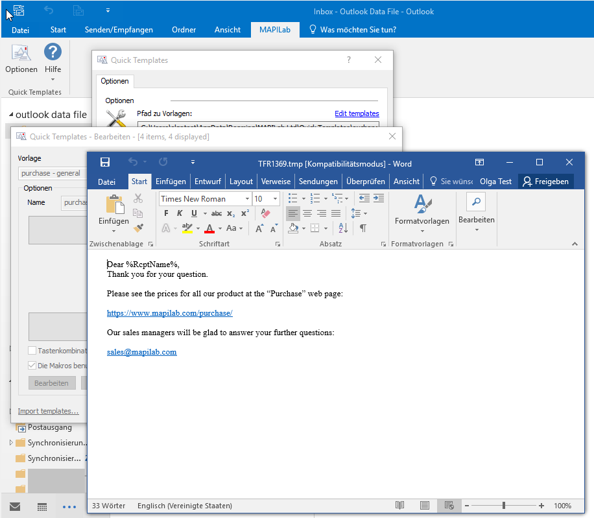Open the Sendungen tab in Word
Screen dimensions: 594x518
pyautogui.click(x=318, y=182)
